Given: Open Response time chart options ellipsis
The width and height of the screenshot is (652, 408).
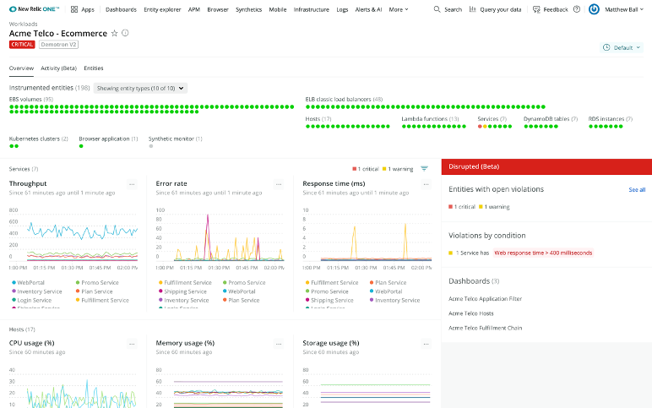Looking at the screenshot, I should tap(426, 184).
